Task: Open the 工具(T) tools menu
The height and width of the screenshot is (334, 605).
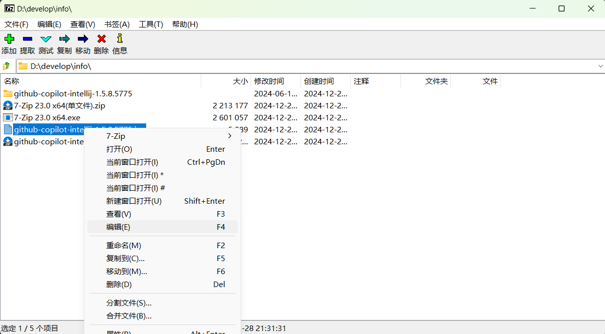Action: (x=151, y=24)
